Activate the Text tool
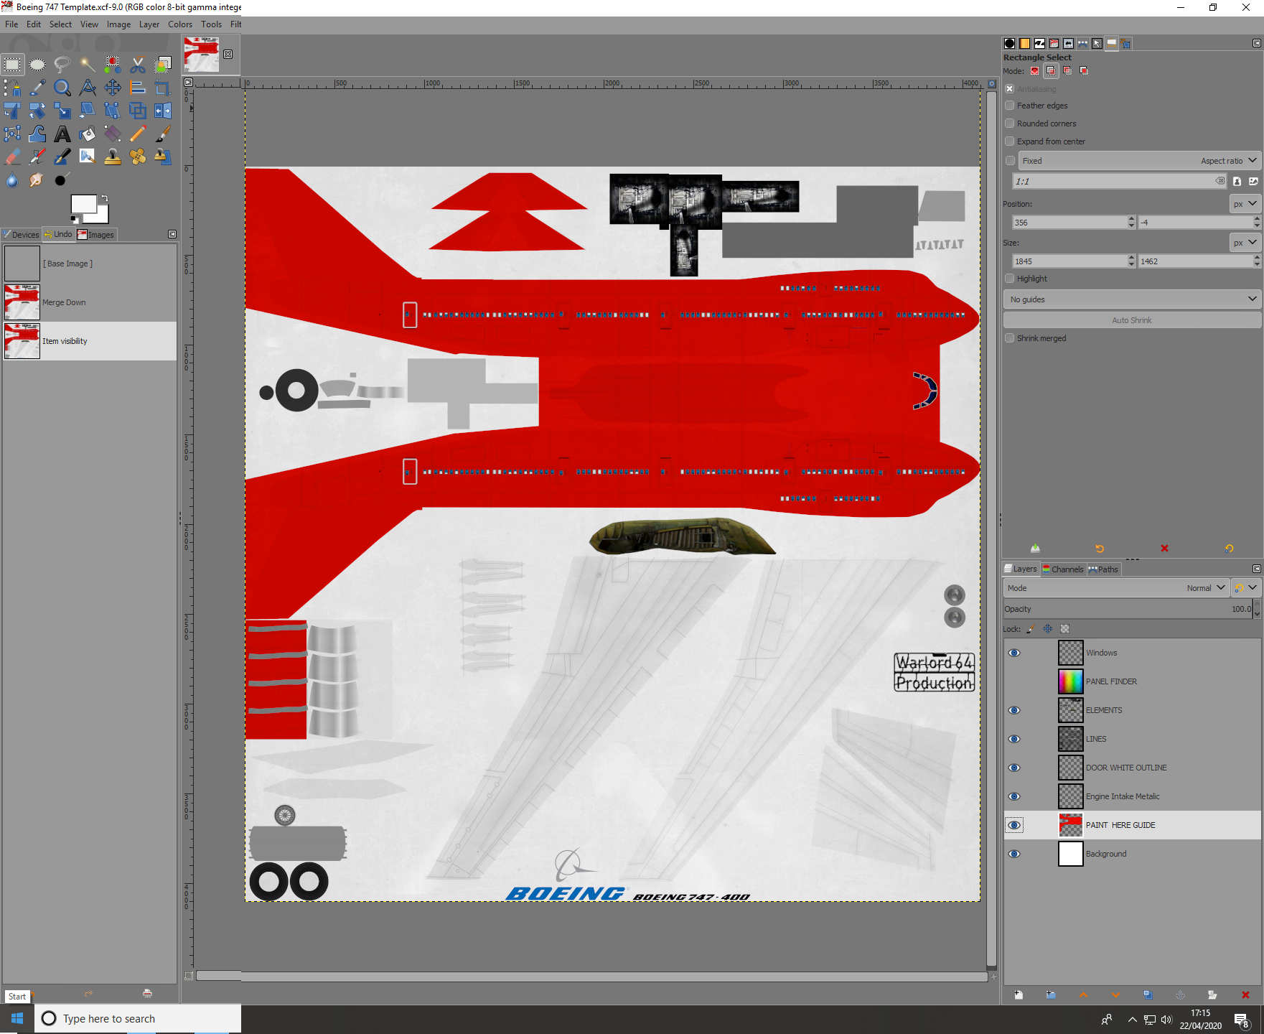 coord(62,134)
